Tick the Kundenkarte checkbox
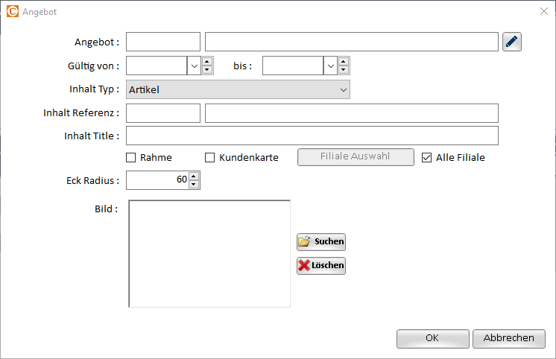 point(210,158)
